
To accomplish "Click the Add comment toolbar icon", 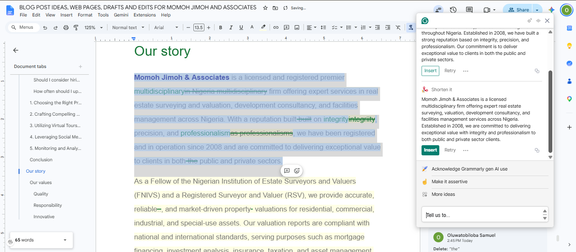I will coord(287,27).
